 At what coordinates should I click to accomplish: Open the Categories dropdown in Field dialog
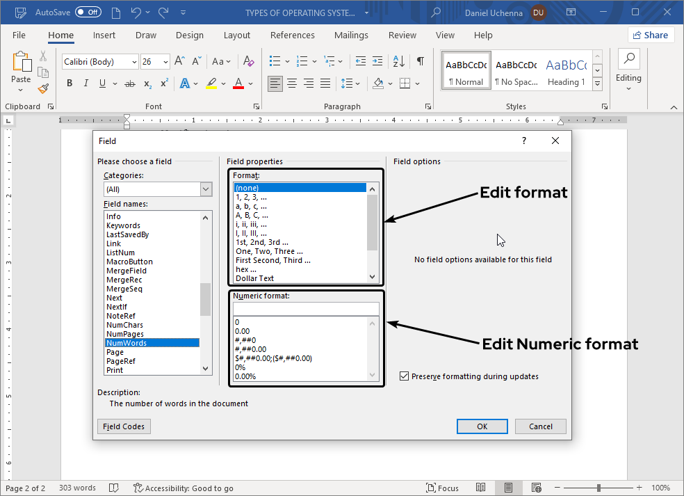click(x=206, y=189)
